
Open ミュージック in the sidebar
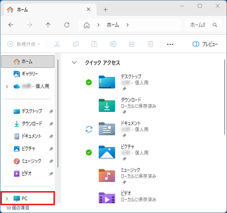27,161
